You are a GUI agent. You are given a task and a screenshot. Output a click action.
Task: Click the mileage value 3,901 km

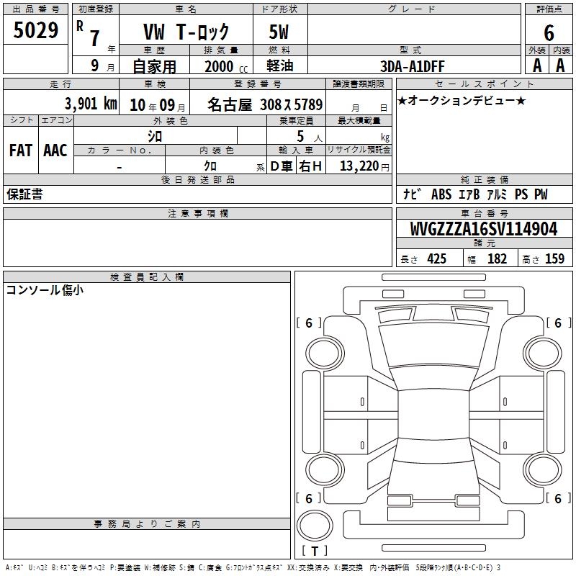(x=91, y=104)
